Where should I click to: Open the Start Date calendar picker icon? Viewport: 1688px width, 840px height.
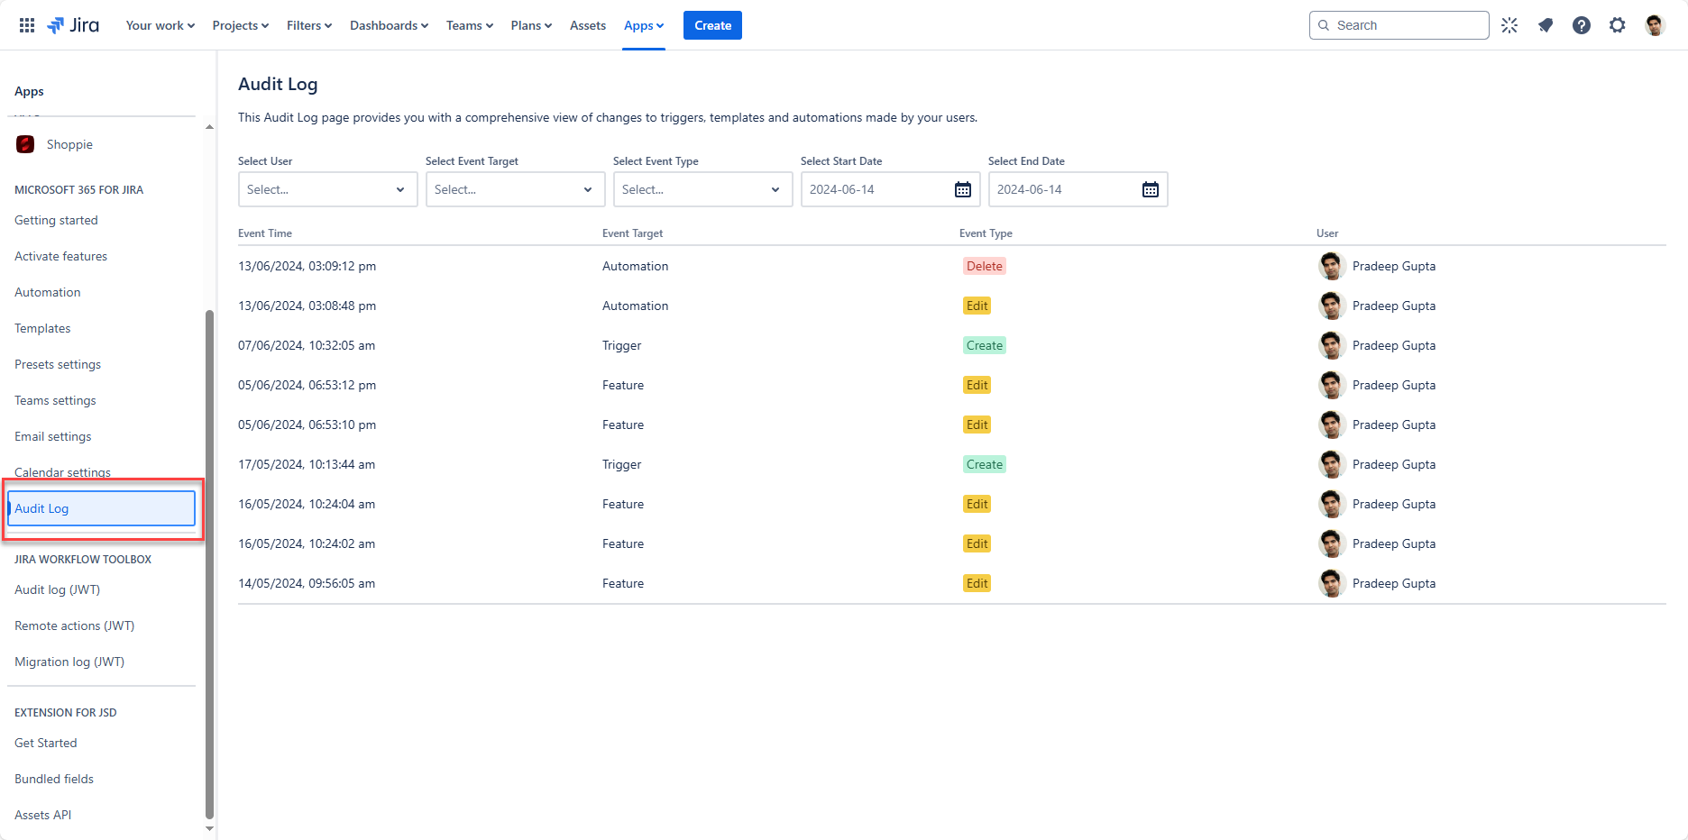coord(963,189)
